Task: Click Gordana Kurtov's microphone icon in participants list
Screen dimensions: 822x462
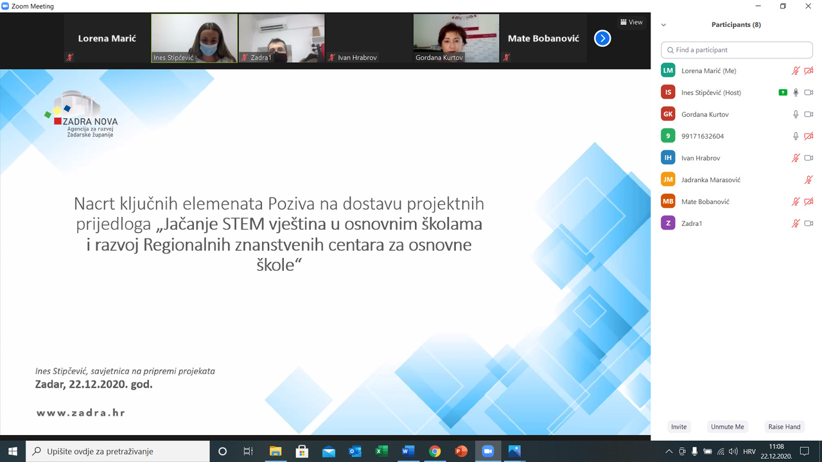Action: [796, 114]
